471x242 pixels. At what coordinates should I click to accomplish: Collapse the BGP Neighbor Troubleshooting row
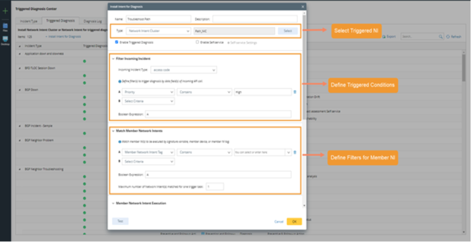pos(20,169)
